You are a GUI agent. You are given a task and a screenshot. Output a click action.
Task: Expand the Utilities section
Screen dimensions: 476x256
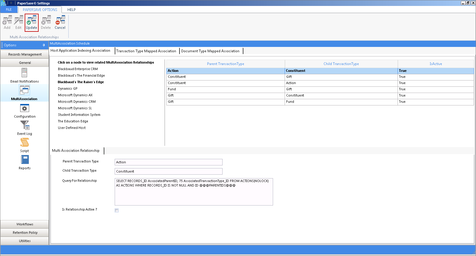click(x=25, y=241)
